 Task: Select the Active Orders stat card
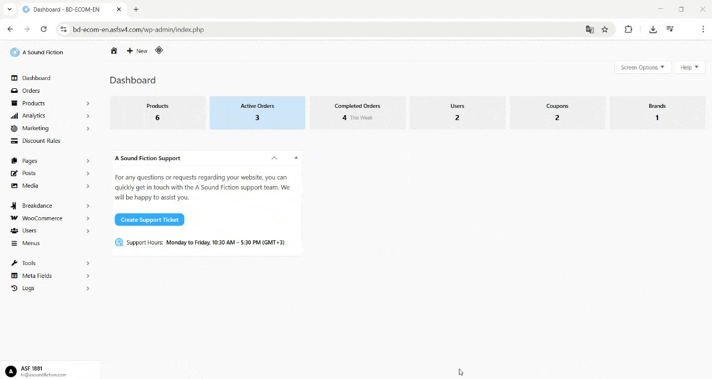[x=257, y=112]
